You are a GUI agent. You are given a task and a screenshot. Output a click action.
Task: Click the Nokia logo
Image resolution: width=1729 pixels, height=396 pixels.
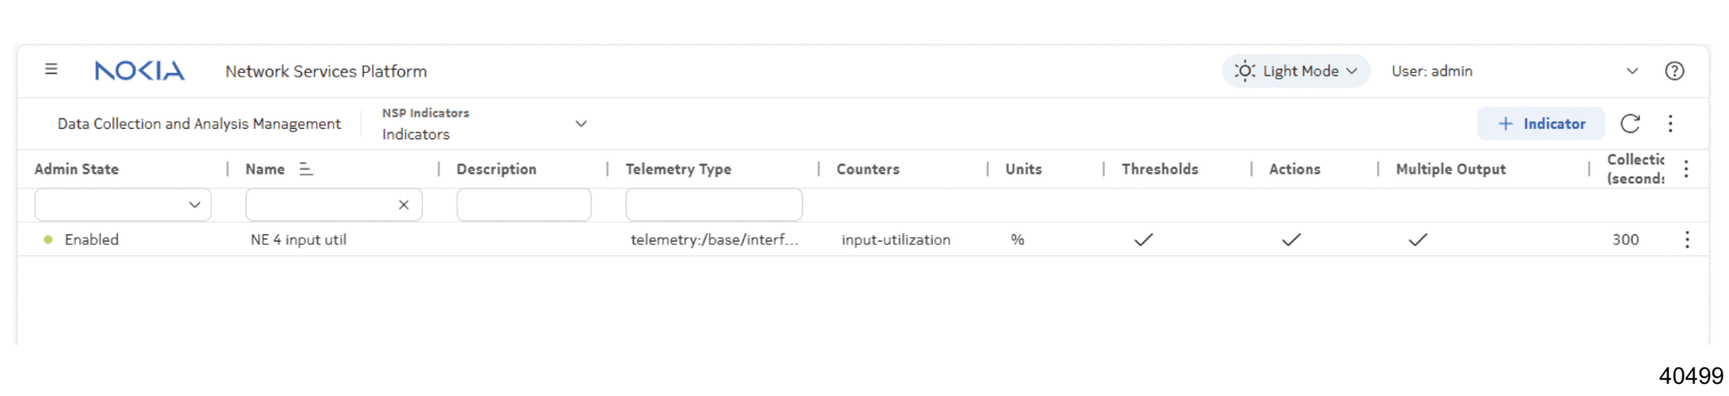coord(139,71)
